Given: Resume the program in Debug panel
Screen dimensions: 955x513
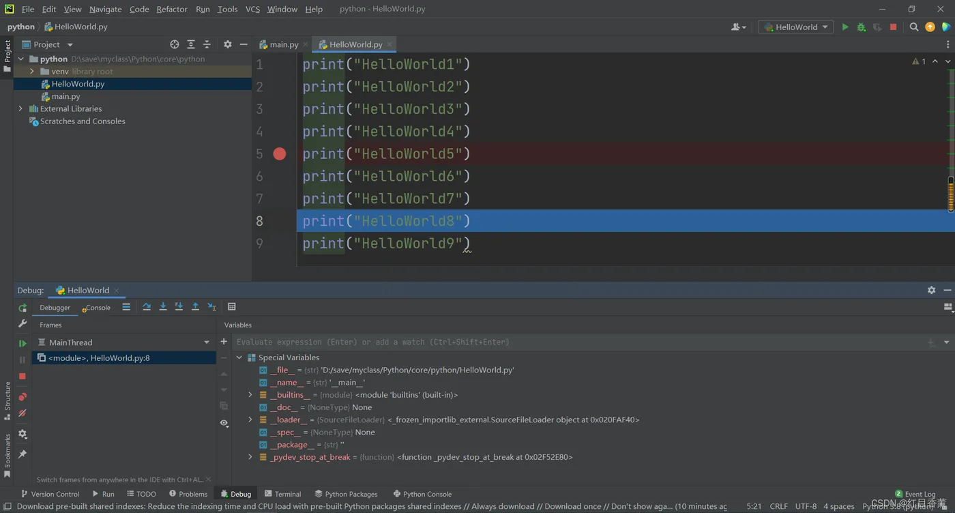Looking at the screenshot, I should pyautogui.click(x=23, y=343).
